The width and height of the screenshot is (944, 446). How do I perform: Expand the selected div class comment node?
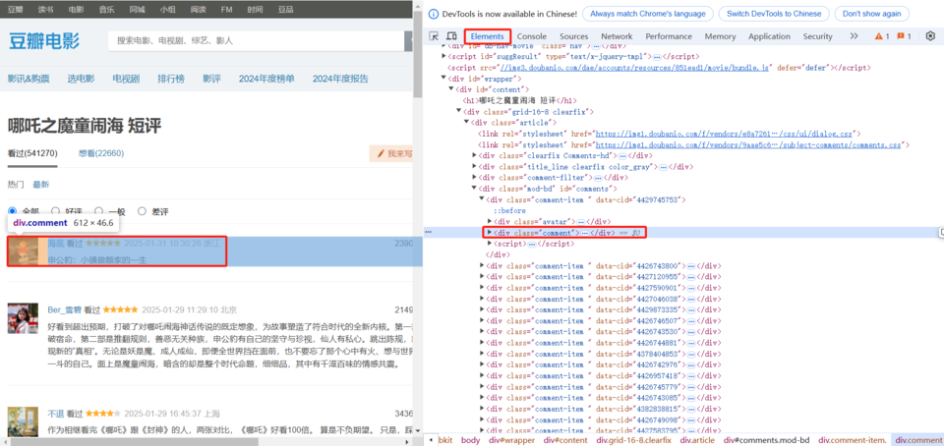pos(490,233)
